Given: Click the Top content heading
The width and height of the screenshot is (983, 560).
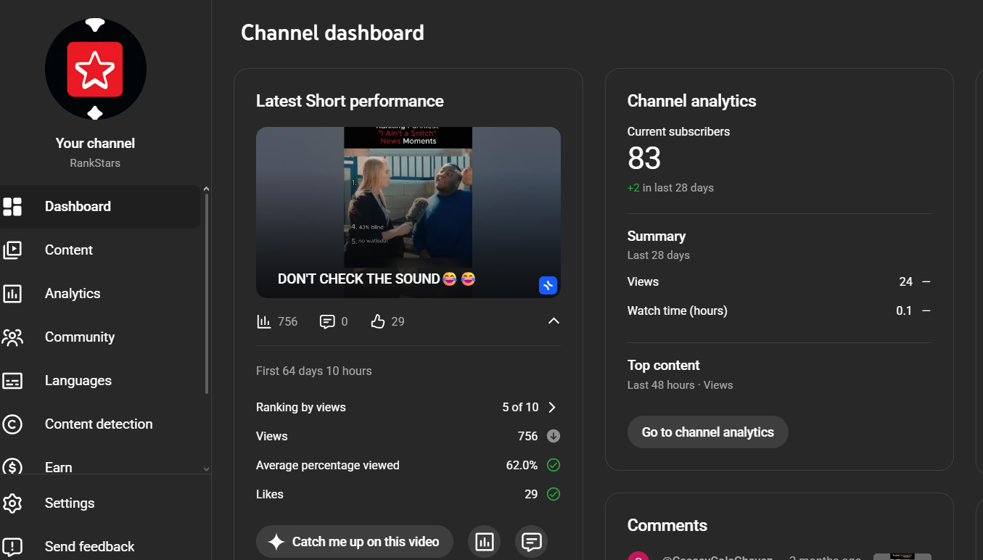Looking at the screenshot, I should 664,366.
